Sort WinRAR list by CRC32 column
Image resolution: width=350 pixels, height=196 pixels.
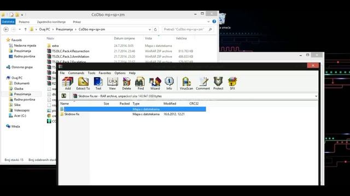(194, 103)
